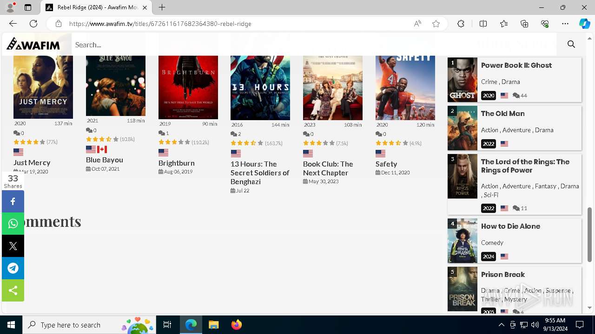
Task: Select the Crime genre under Power Book II
Action: click(489, 82)
